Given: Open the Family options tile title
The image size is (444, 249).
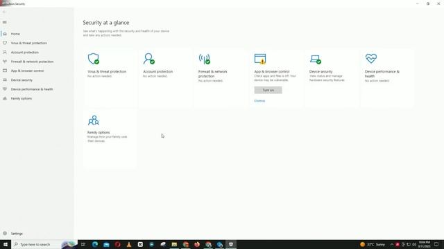Looking at the screenshot, I should pos(99,132).
